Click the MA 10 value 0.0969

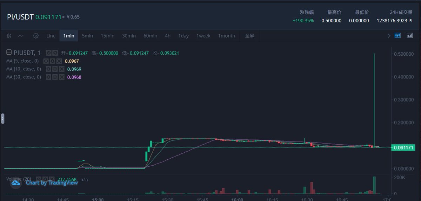click(74, 69)
